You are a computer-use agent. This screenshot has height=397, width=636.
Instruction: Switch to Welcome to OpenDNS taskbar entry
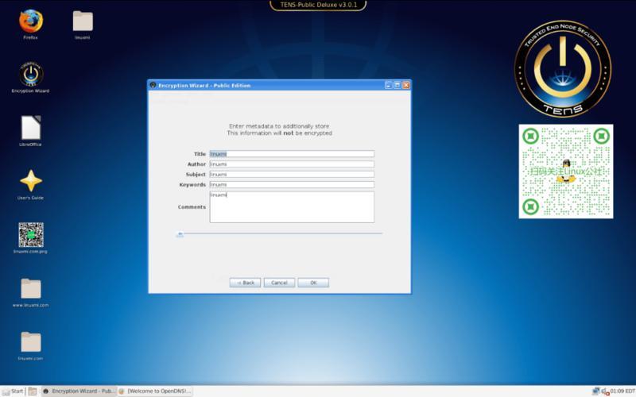[154, 391]
